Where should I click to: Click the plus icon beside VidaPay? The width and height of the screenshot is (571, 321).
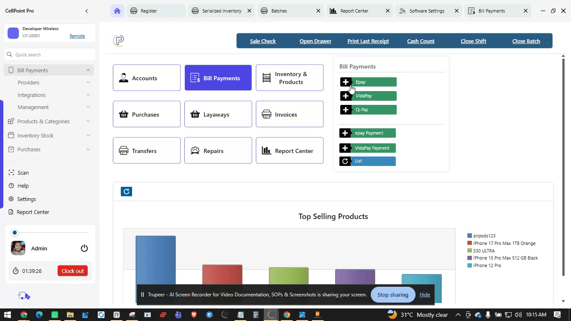[x=346, y=96]
